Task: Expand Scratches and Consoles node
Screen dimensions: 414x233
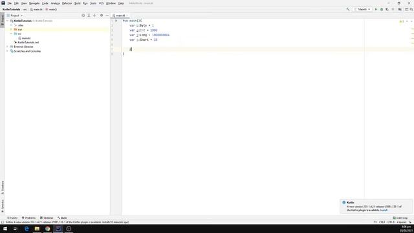Action: 8,51
